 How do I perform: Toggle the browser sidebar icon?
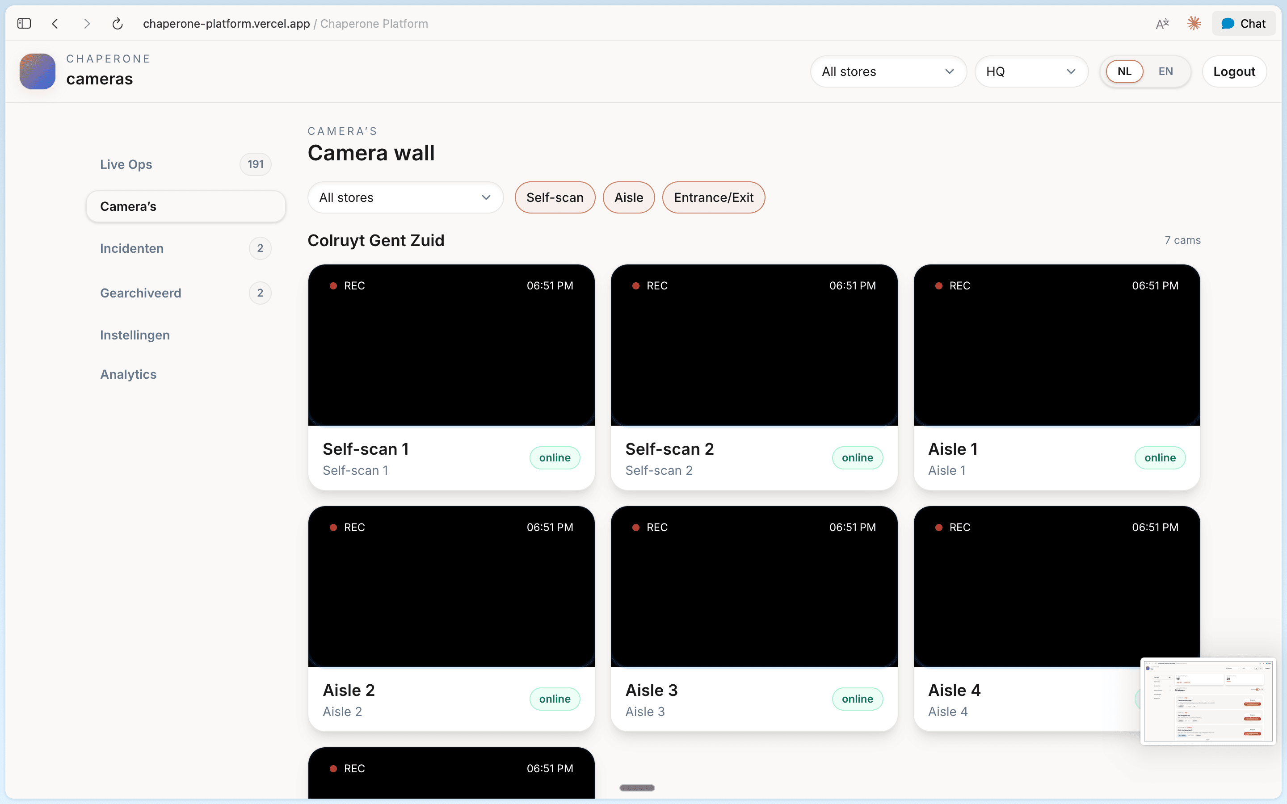pos(24,23)
